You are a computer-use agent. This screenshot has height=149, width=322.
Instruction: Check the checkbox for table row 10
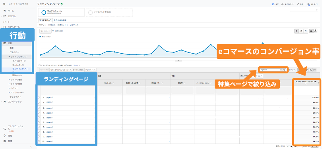(x=39, y=141)
